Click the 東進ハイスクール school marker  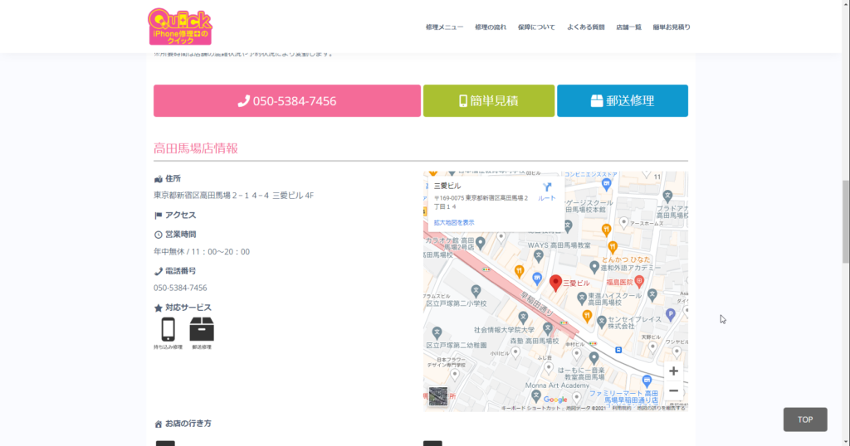582,297
